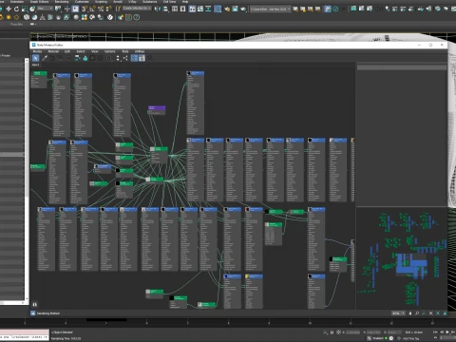Screen dimensions: 456x342
Task: Toggle the selection lock padlock
Action: (x=332, y=332)
